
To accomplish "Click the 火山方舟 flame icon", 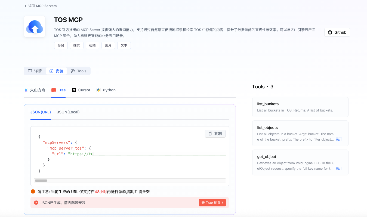I will (x=26, y=90).
